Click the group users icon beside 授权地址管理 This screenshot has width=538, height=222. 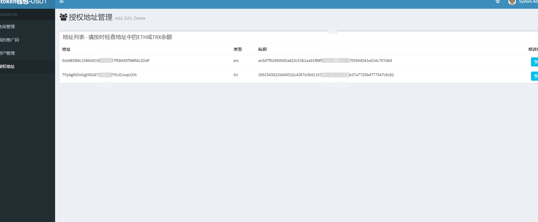tap(63, 17)
